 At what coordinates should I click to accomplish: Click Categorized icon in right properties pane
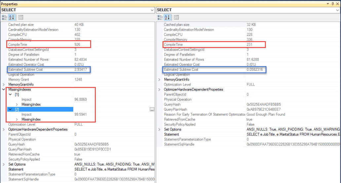coord(160,17)
